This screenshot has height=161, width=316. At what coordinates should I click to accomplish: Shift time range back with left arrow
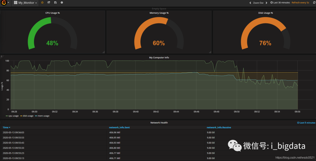pos(250,3)
